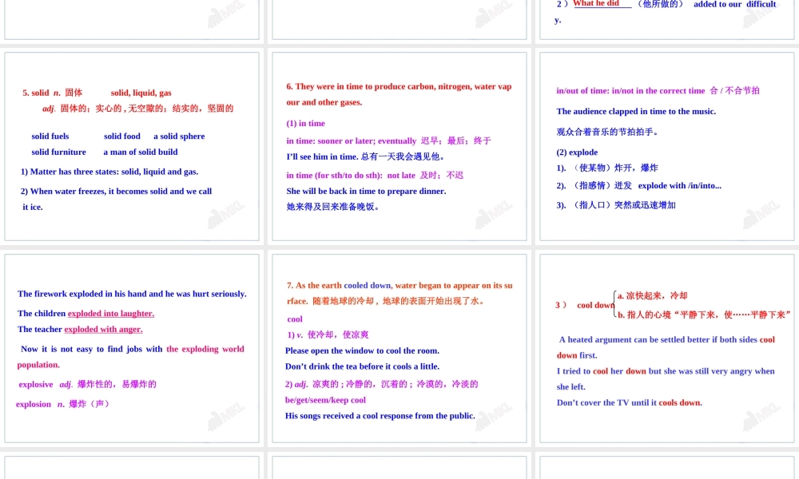The width and height of the screenshot is (799, 479).
Task: Click "She will be back in time" sentence
Action: click(x=366, y=191)
